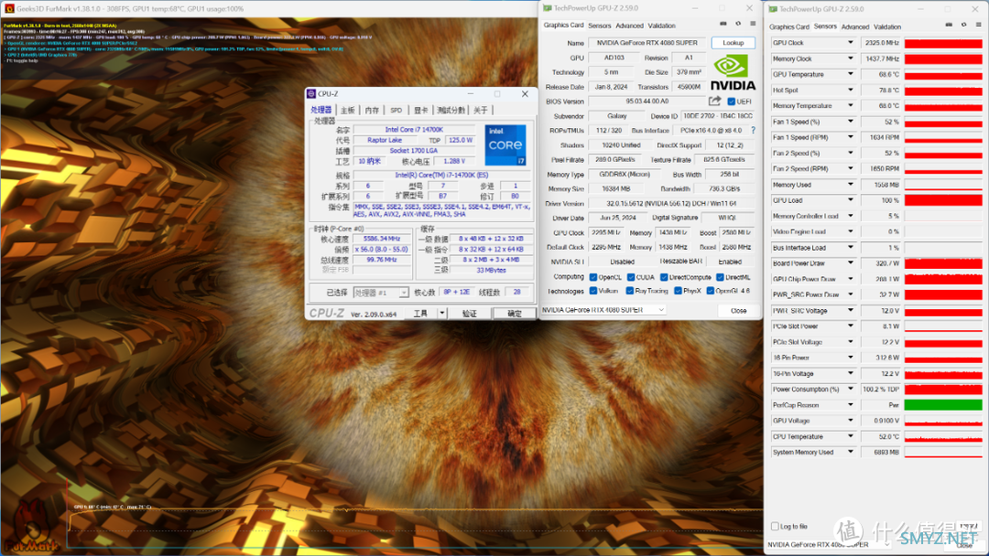Open the GPU Clock sensor dropdown
989x556 pixels.
tap(850, 43)
